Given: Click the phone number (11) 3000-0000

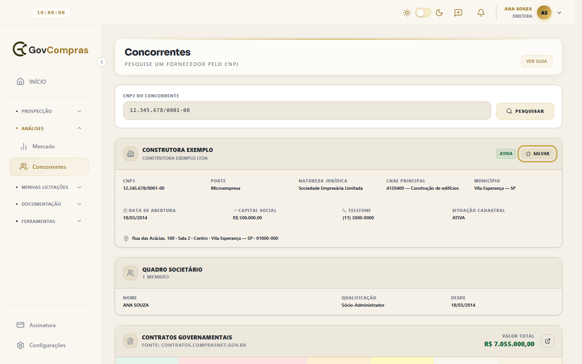Looking at the screenshot, I should (358, 218).
